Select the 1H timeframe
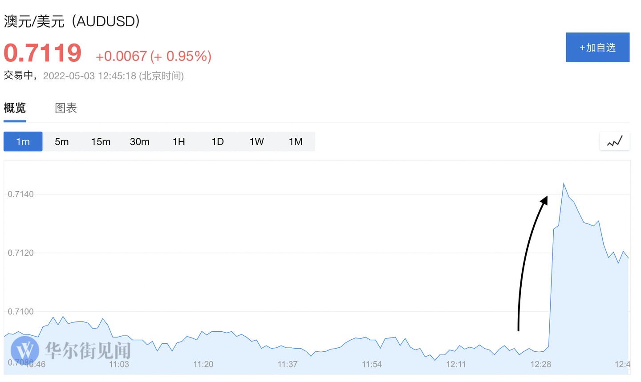 coord(179,141)
